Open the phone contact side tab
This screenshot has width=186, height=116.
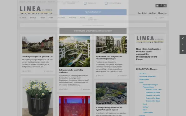pos(183,38)
